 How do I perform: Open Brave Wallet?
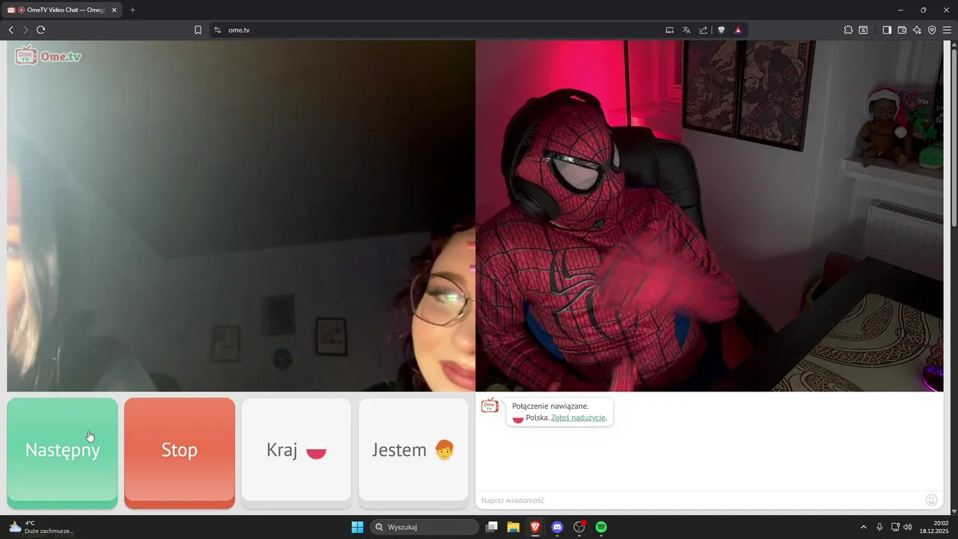pos(902,30)
